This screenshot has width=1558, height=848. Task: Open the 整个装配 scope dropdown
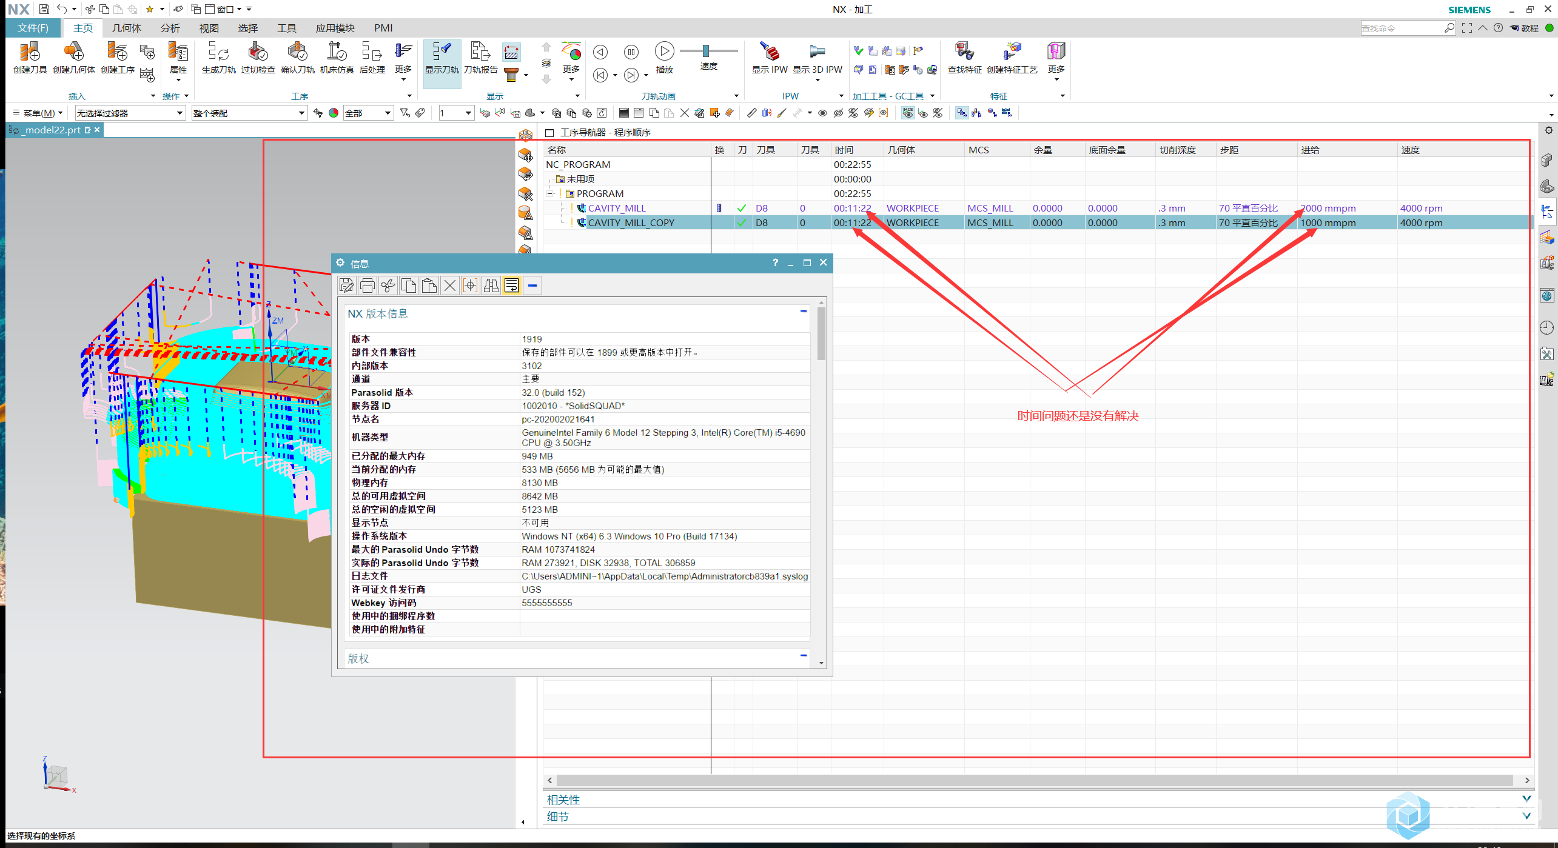click(x=249, y=113)
